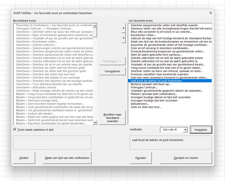Select favorite 'Bestand opslaan met back-up...'
The width and height of the screenshot is (225, 181).
tap(170, 84)
